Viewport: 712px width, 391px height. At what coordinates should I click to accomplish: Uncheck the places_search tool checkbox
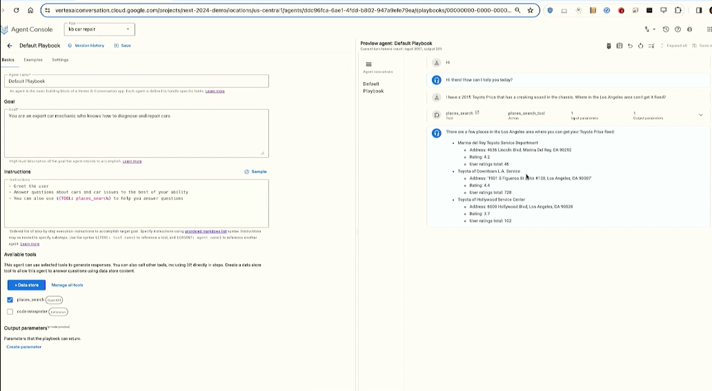[10, 300]
